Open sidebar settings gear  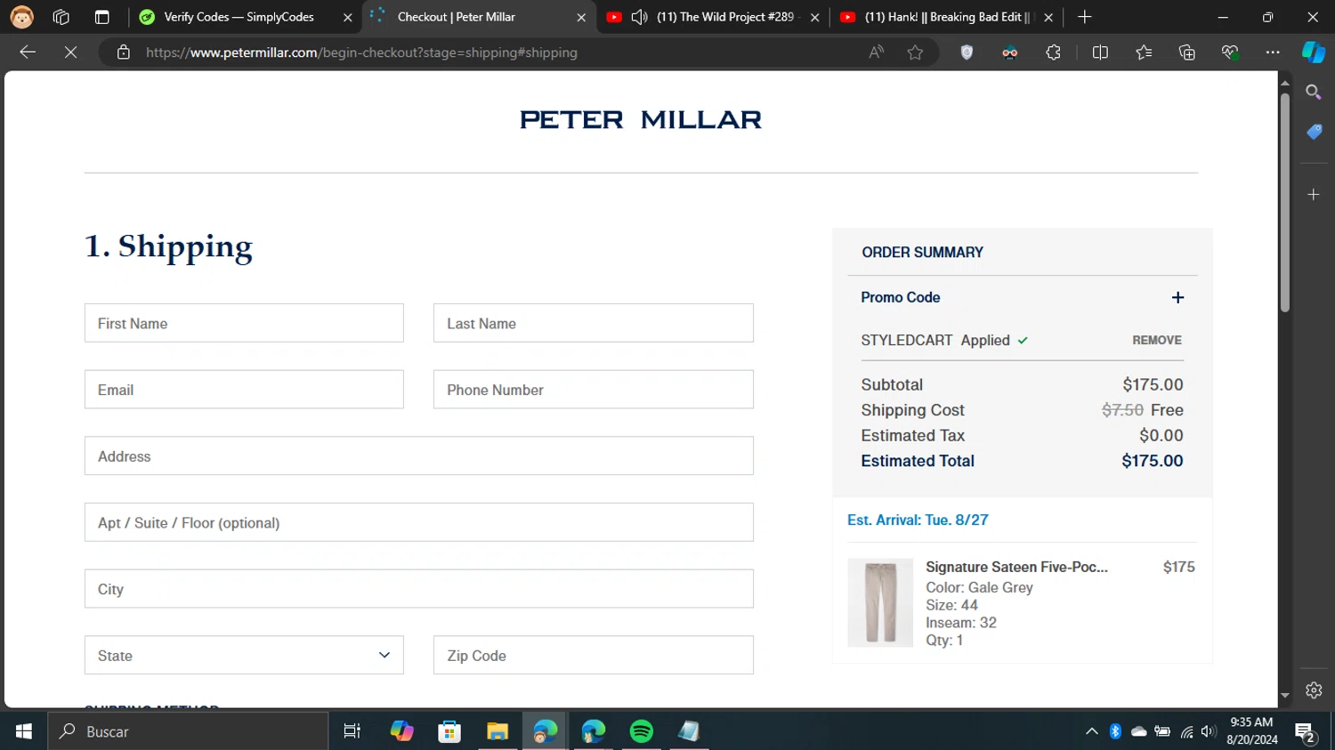coord(1314,690)
